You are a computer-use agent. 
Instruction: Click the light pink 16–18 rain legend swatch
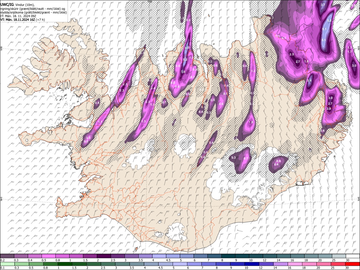coord(295,264)
